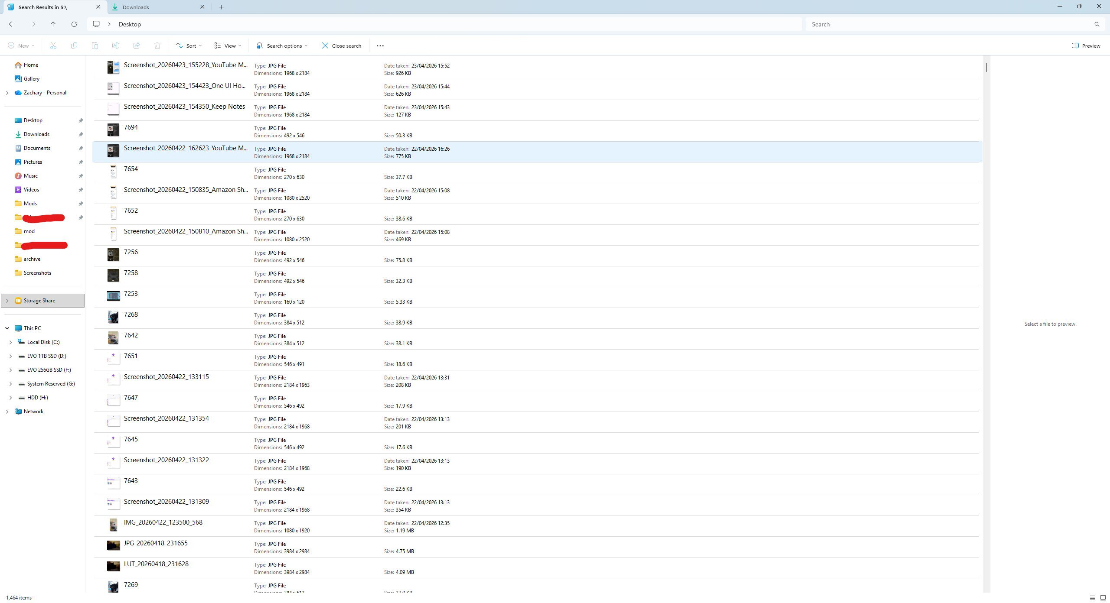This screenshot has height=603, width=1110.
Task: Select the IMG_20260422_123500_568 file
Action: tap(163, 523)
